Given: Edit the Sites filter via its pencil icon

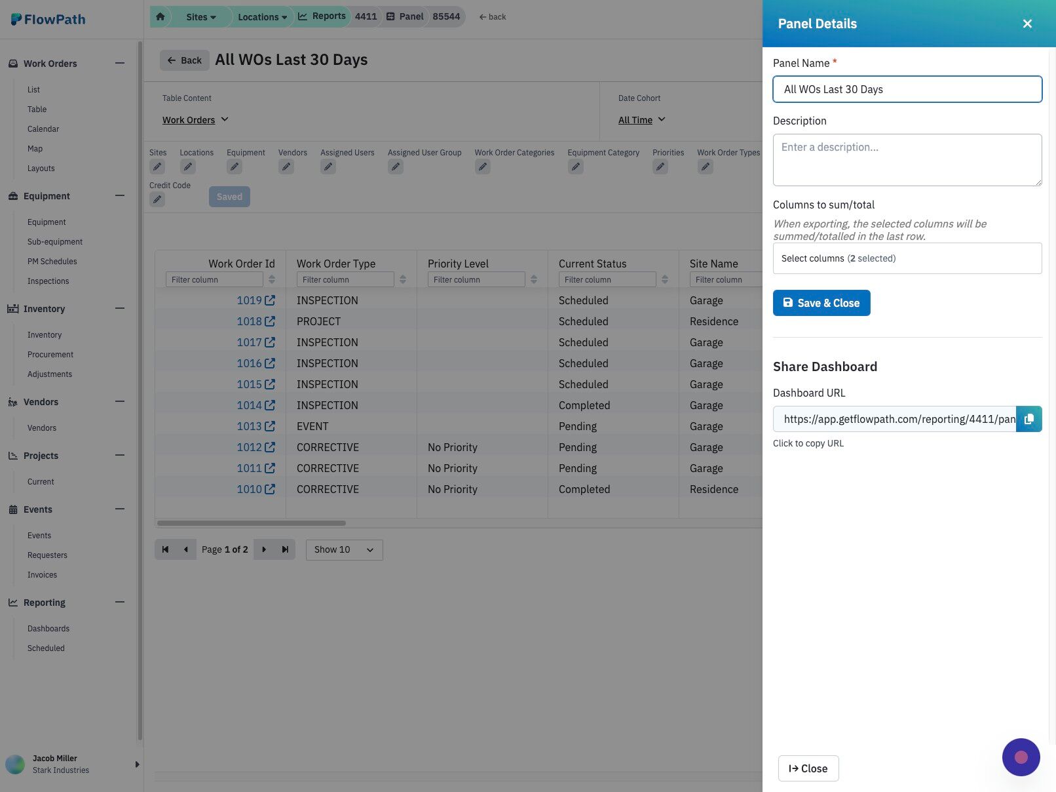Looking at the screenshot, I should coord(157,167).
